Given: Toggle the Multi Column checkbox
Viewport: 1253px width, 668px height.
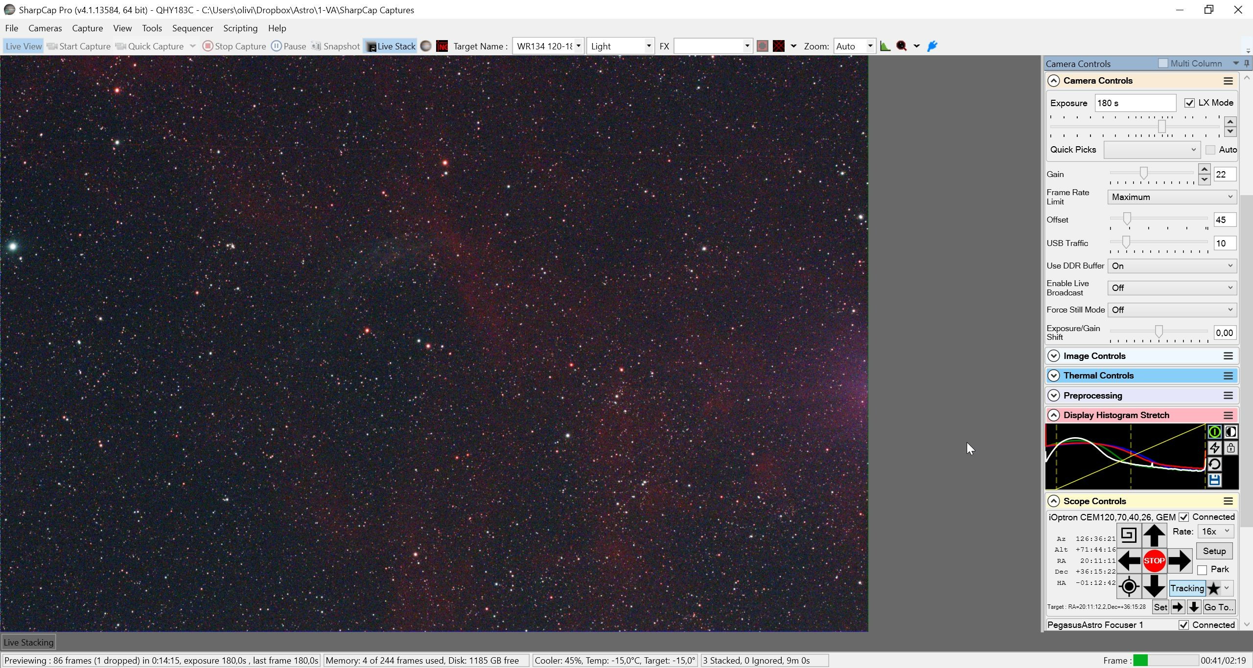Looking at the screenshot, I should [1163, 64].
